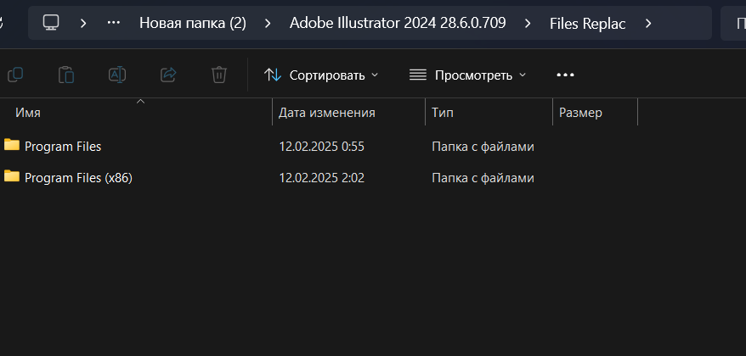Click the Rename icon in toolbar
The image size is (746, 356).
117,75
